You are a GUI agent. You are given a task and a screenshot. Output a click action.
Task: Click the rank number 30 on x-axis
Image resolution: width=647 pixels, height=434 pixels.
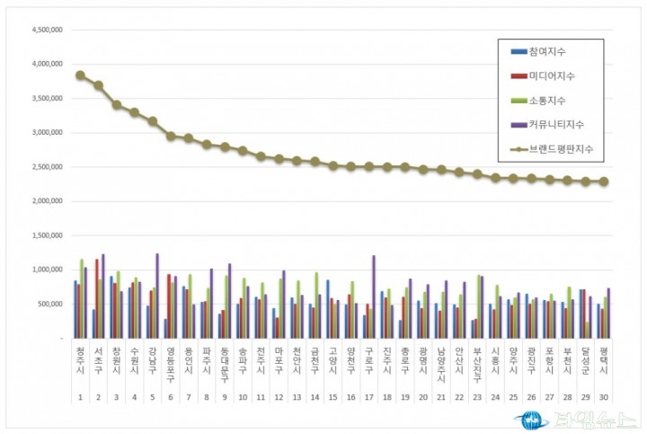[x=605, y=394]
